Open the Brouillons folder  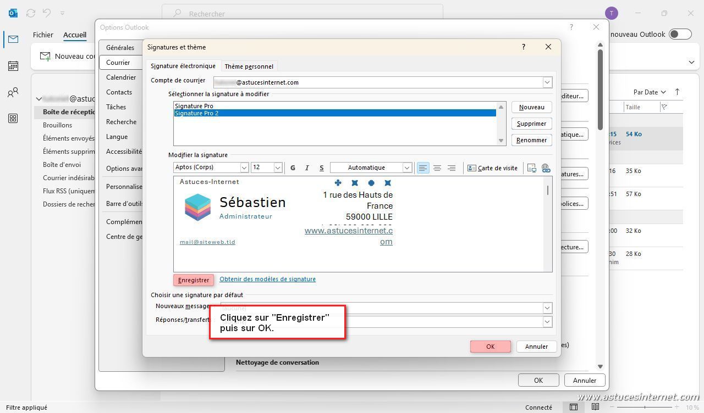coord(58,125)
